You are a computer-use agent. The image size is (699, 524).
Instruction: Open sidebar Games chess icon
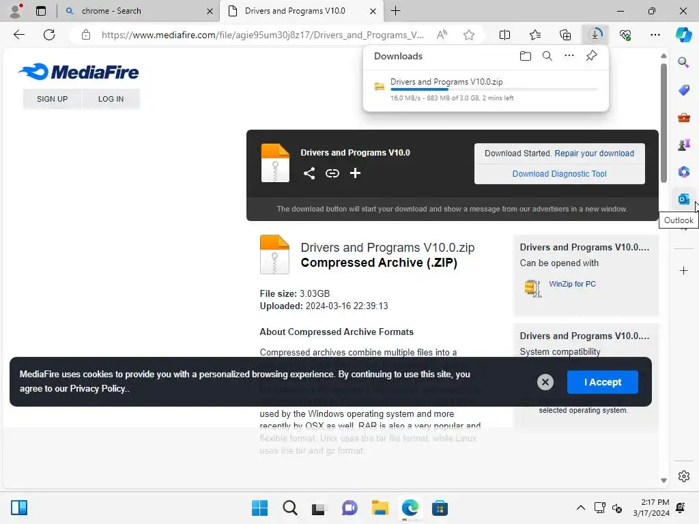(683, 145)
